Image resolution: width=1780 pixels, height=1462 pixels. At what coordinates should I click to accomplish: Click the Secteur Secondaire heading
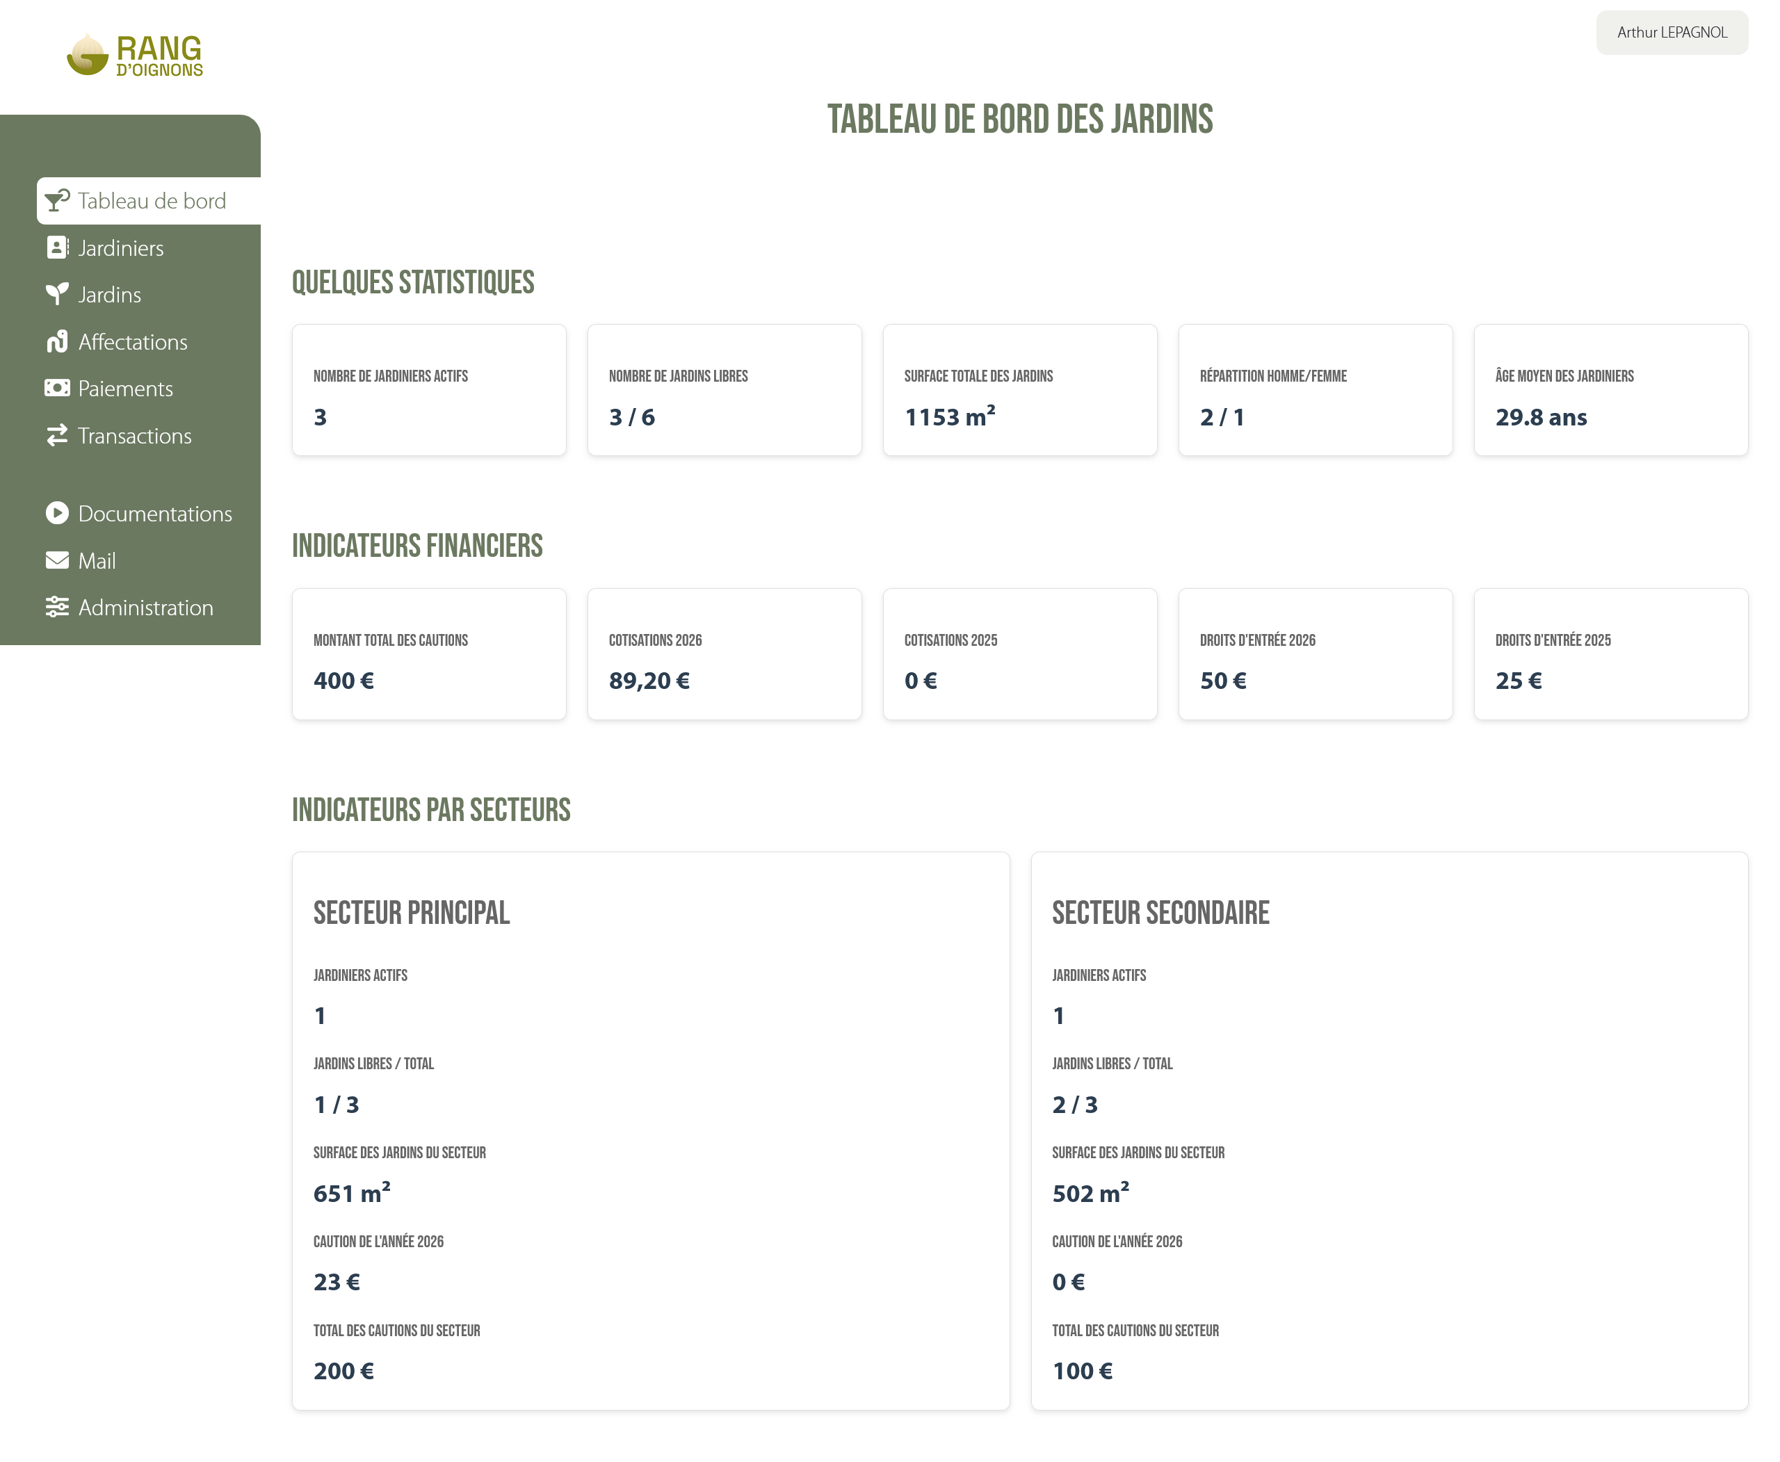coord(1160,913)
